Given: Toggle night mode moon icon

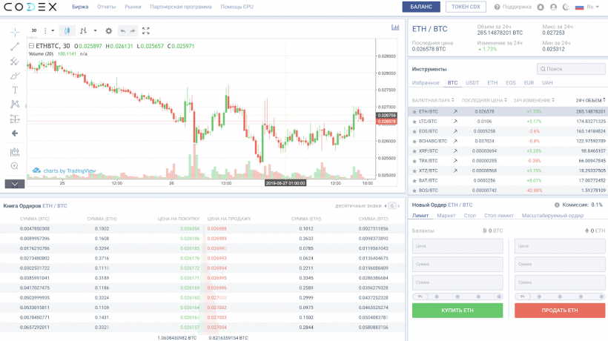Looking at the screenshot, I should pyautogui.click(x=566, y=7).
